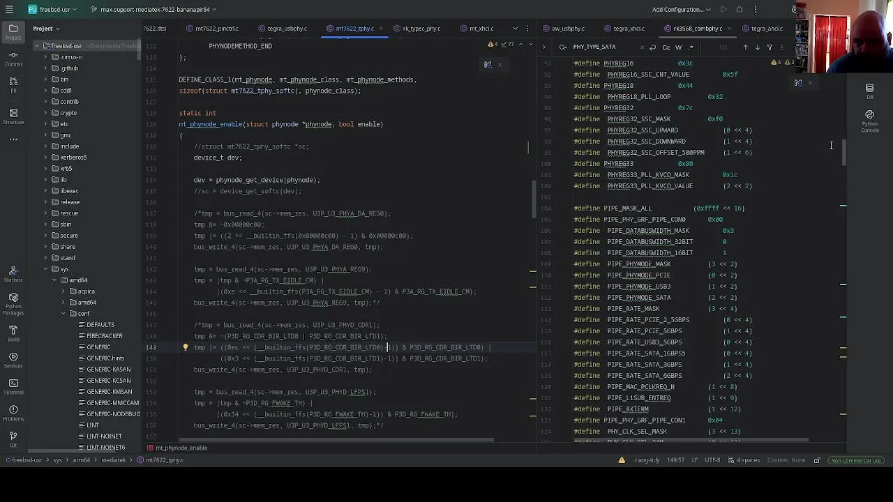Image resolution: width=893 pixels, height=502 pixels.
Task: Toggle whole words W in search bar
Action: pyautogui.click(x=678, y=47)
